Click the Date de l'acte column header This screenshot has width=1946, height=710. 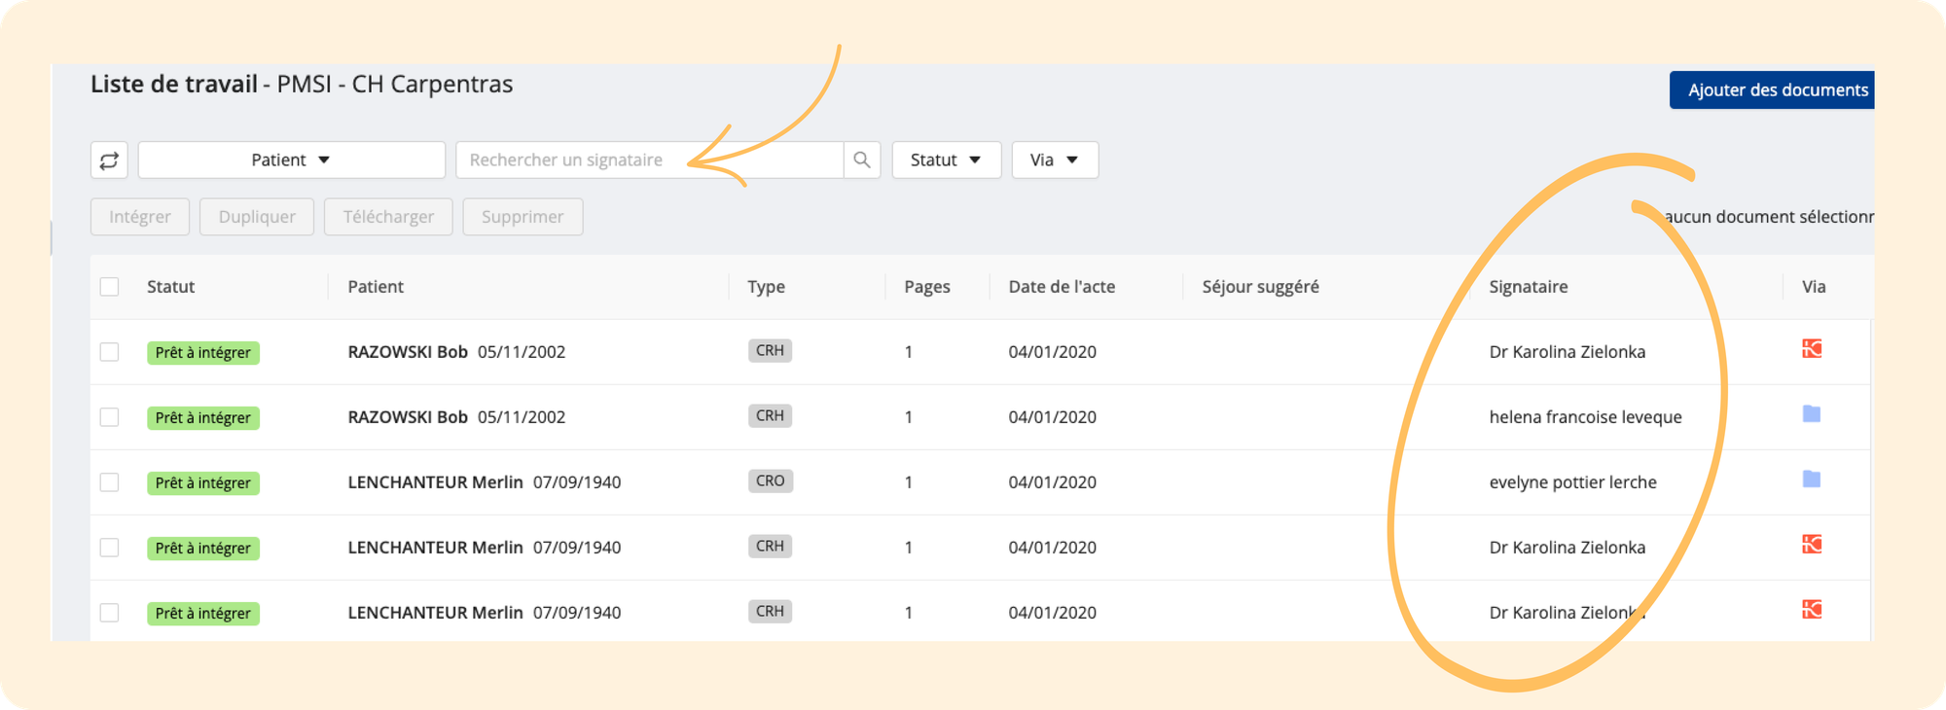pyautogui.click(x=1062, y=287)
